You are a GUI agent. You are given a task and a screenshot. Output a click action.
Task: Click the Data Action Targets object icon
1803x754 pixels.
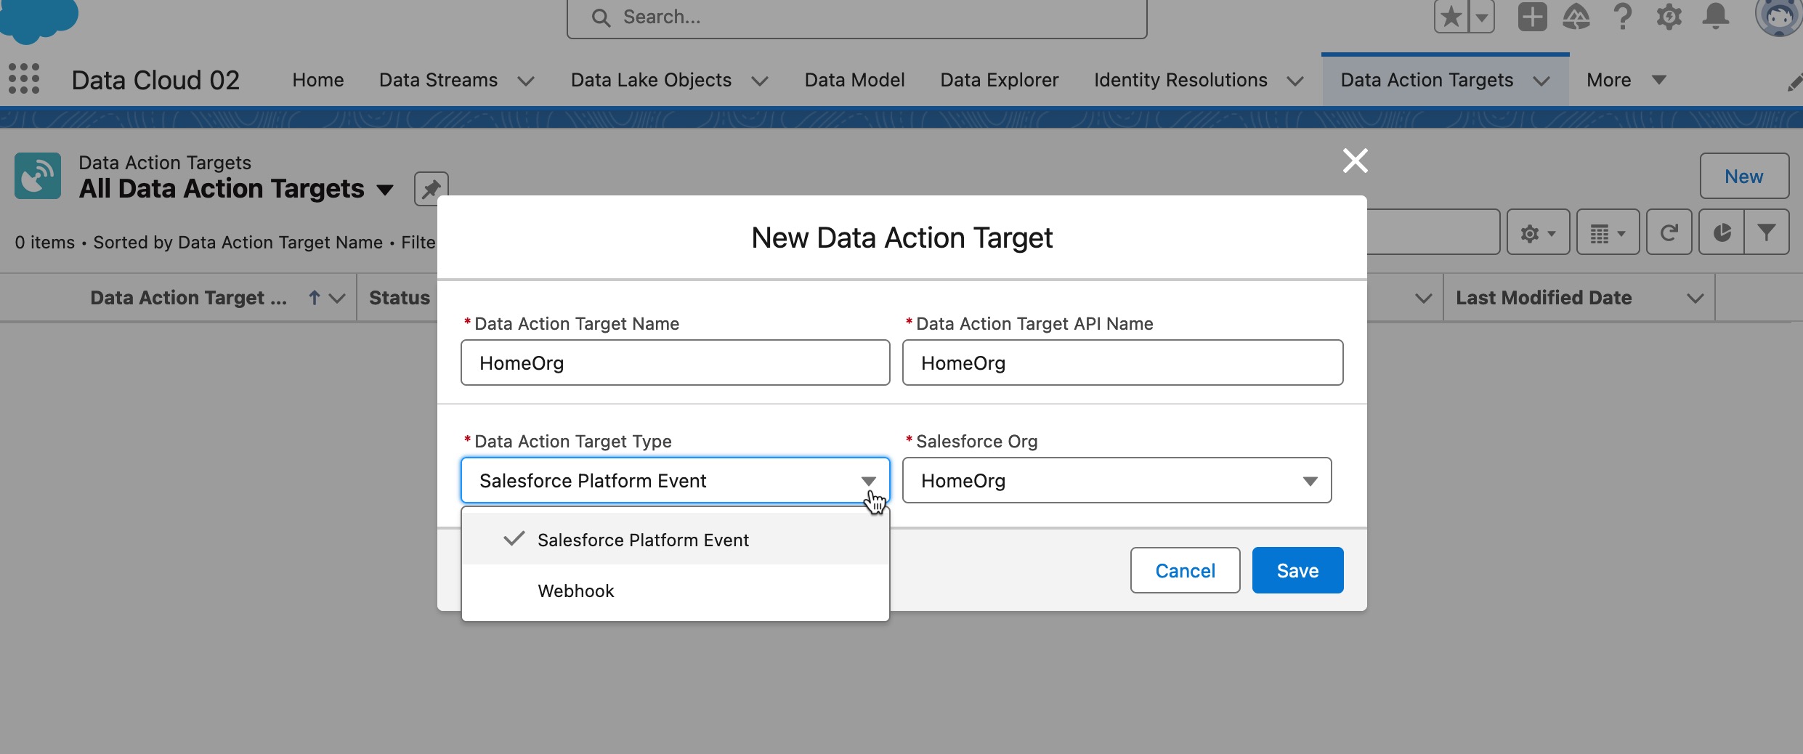coord(38,176)
